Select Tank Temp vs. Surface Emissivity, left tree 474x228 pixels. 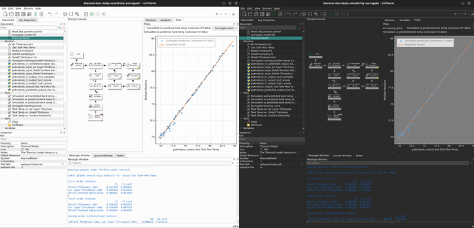click(x=31, y=115)
